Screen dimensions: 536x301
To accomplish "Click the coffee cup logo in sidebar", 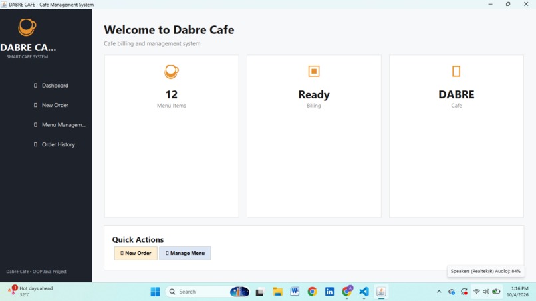I will tap(27, 27).
